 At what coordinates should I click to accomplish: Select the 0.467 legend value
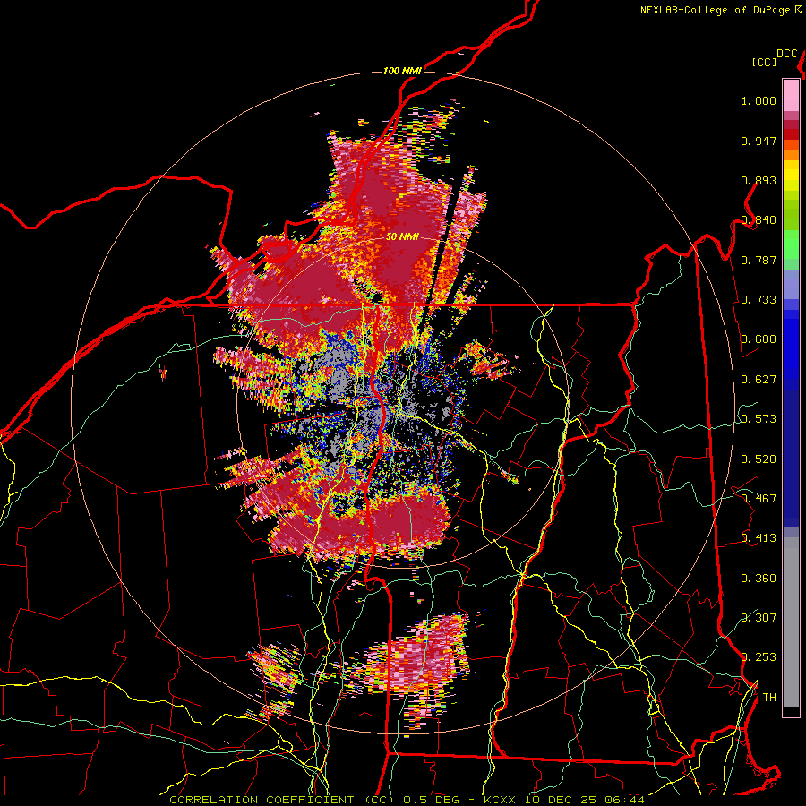tap(759, 499)
